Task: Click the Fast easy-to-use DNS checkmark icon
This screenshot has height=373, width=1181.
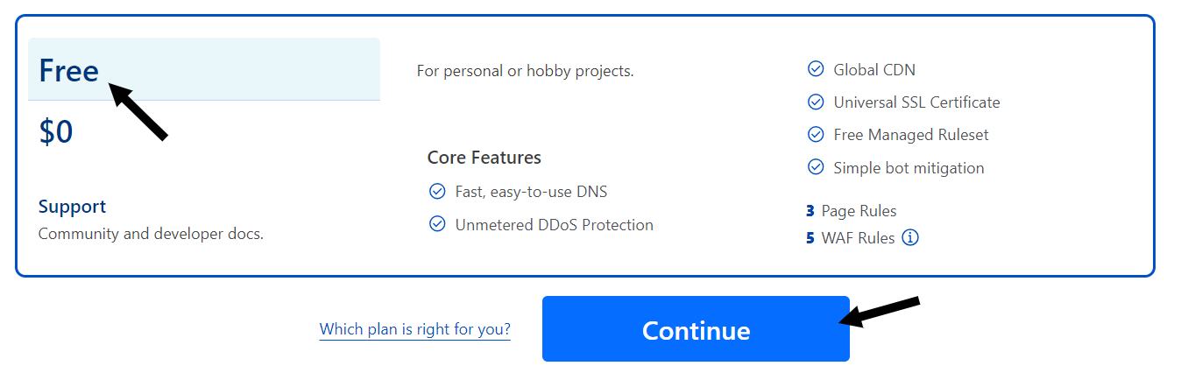Action: click(437, 191)
